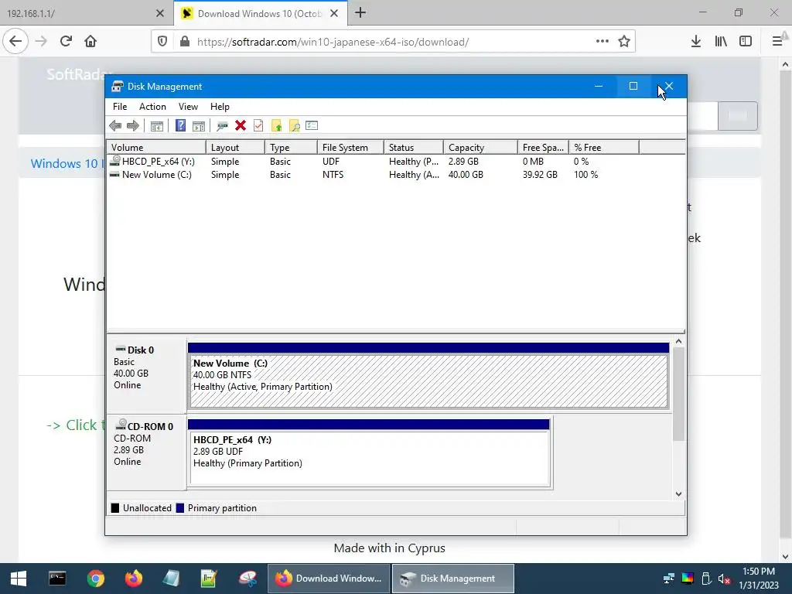Viewport: 792px width, 594px height.
Task: Click the 2.89 GB capacity cell
Action: click(463, 161)
